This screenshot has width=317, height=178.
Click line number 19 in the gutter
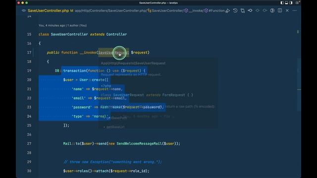click(29, 71)
